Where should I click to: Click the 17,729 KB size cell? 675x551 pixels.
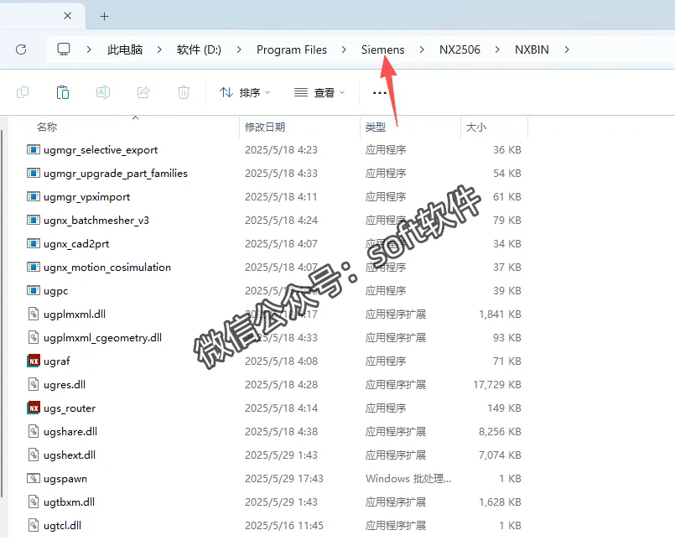click(497, 384)
